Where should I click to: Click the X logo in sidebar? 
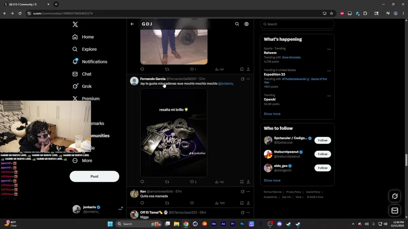tap(75, 24)
